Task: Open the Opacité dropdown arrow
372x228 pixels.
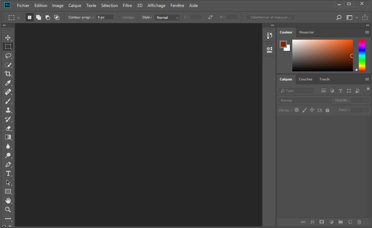Action: point(366,100)
